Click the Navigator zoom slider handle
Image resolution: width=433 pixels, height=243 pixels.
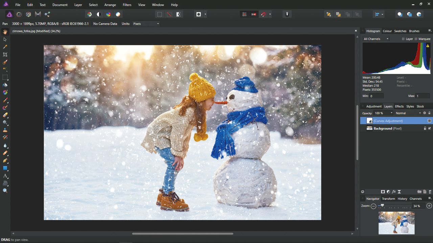pos(383,205)
